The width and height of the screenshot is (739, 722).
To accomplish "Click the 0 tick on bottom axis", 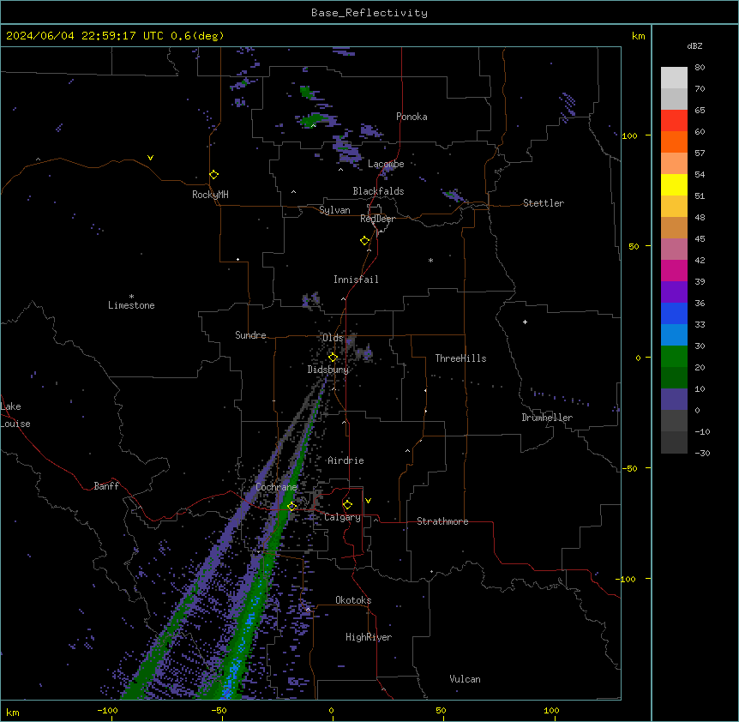I will coord(331,710).
